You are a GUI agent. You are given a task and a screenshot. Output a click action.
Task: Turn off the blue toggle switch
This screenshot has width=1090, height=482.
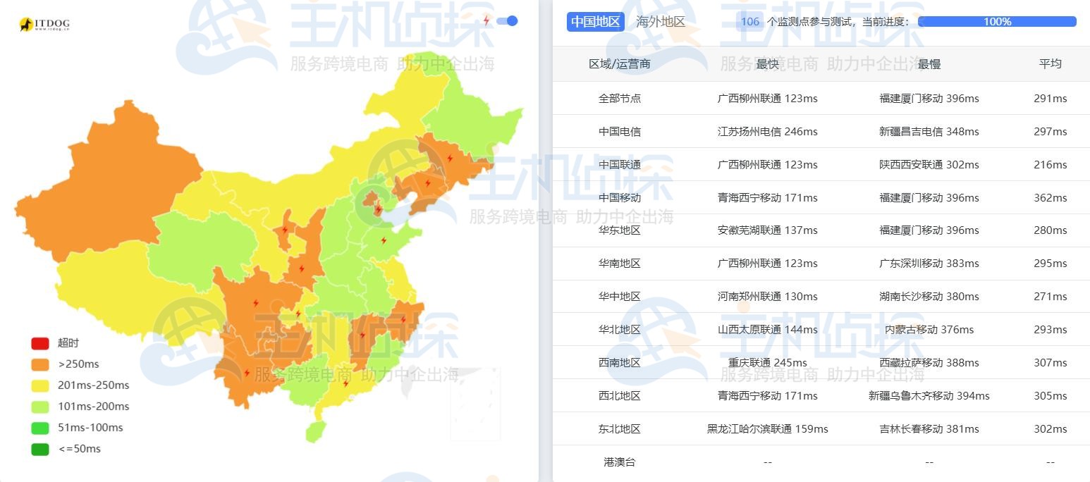click(506, 21)
